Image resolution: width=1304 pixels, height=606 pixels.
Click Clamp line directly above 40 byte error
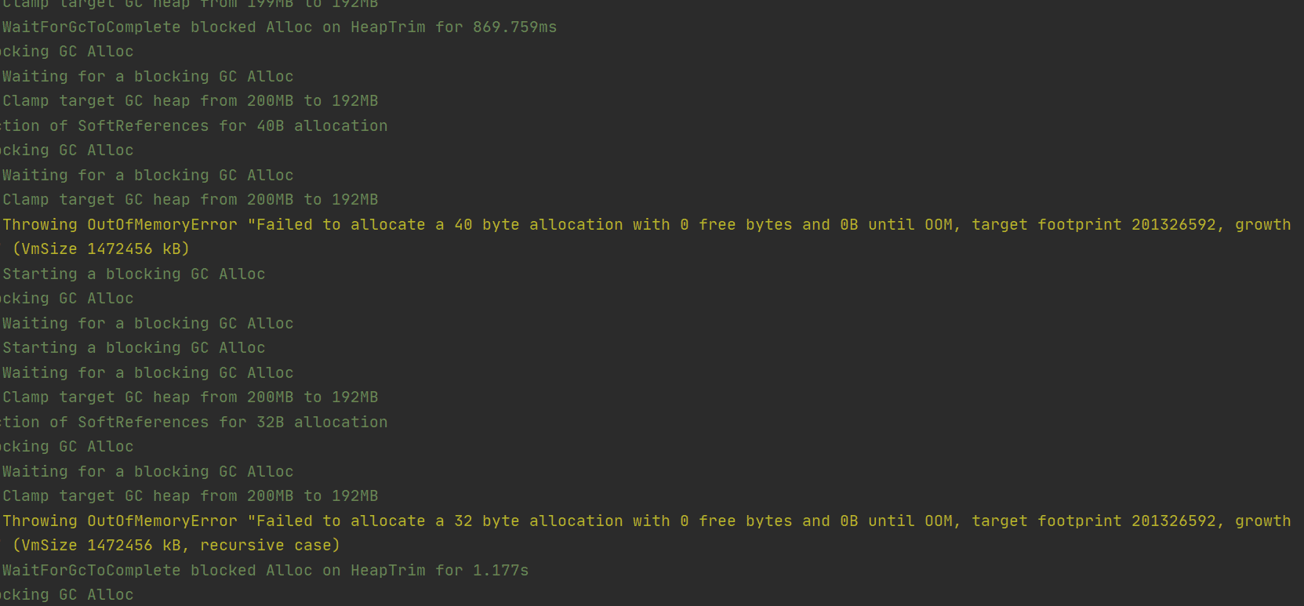pyautogui.click(x=190, y=200)
